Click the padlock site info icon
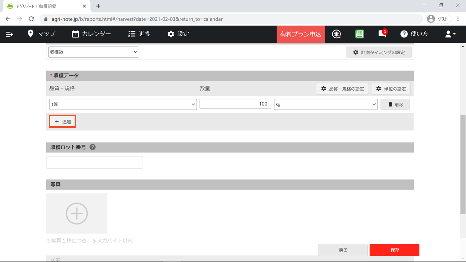This screenshot has height=262, width=466. point(46,19)
